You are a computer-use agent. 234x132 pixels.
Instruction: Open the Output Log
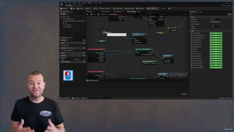[76, 98]
